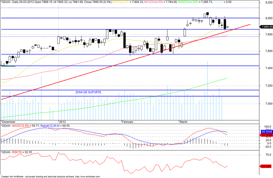Click the 2013 date axis label

[62, 122]
